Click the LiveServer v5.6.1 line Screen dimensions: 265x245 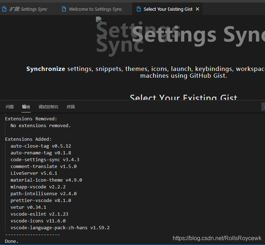(x=34, y=173)
